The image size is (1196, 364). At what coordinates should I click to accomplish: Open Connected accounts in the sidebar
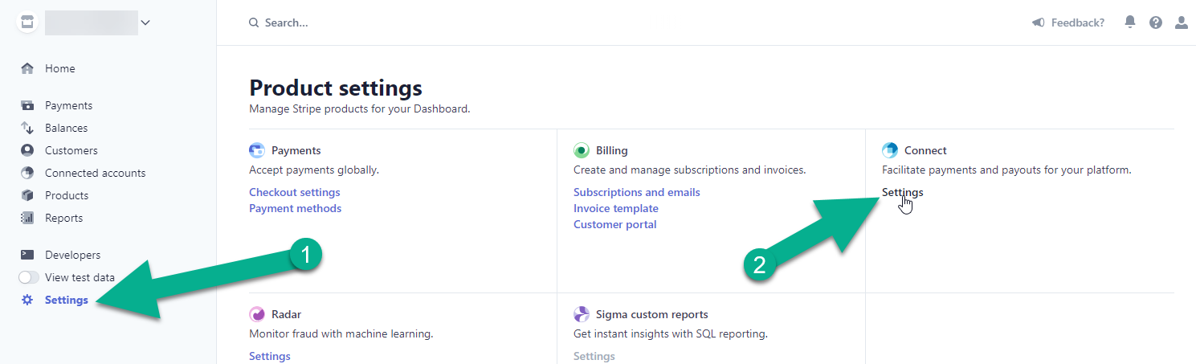[95, 173]
